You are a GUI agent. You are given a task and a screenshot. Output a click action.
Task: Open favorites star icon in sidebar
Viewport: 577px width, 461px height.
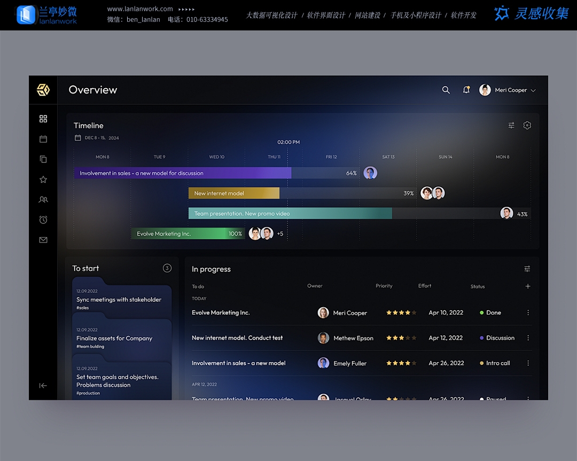click(43, 179)
